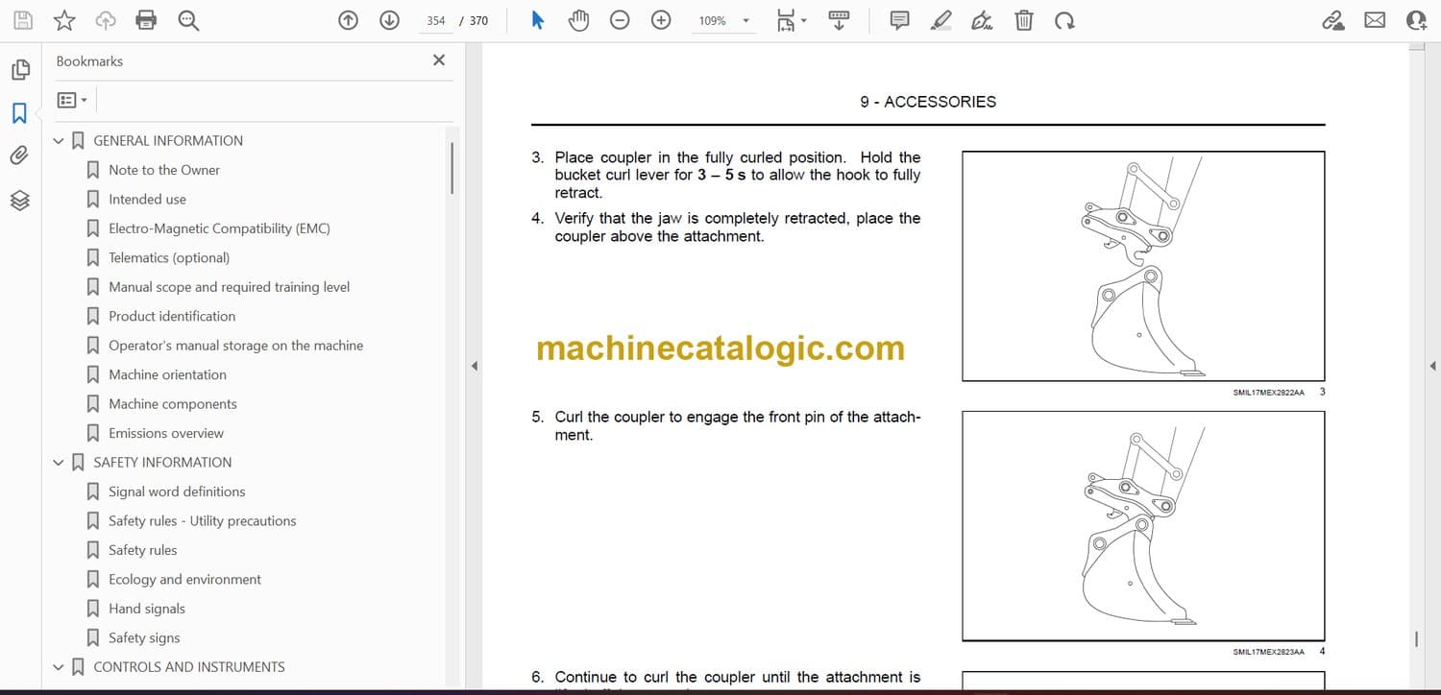This screenshot has width=1441, height=695.
Task: Bookmark file with the star icon
Action: (64, 20)
